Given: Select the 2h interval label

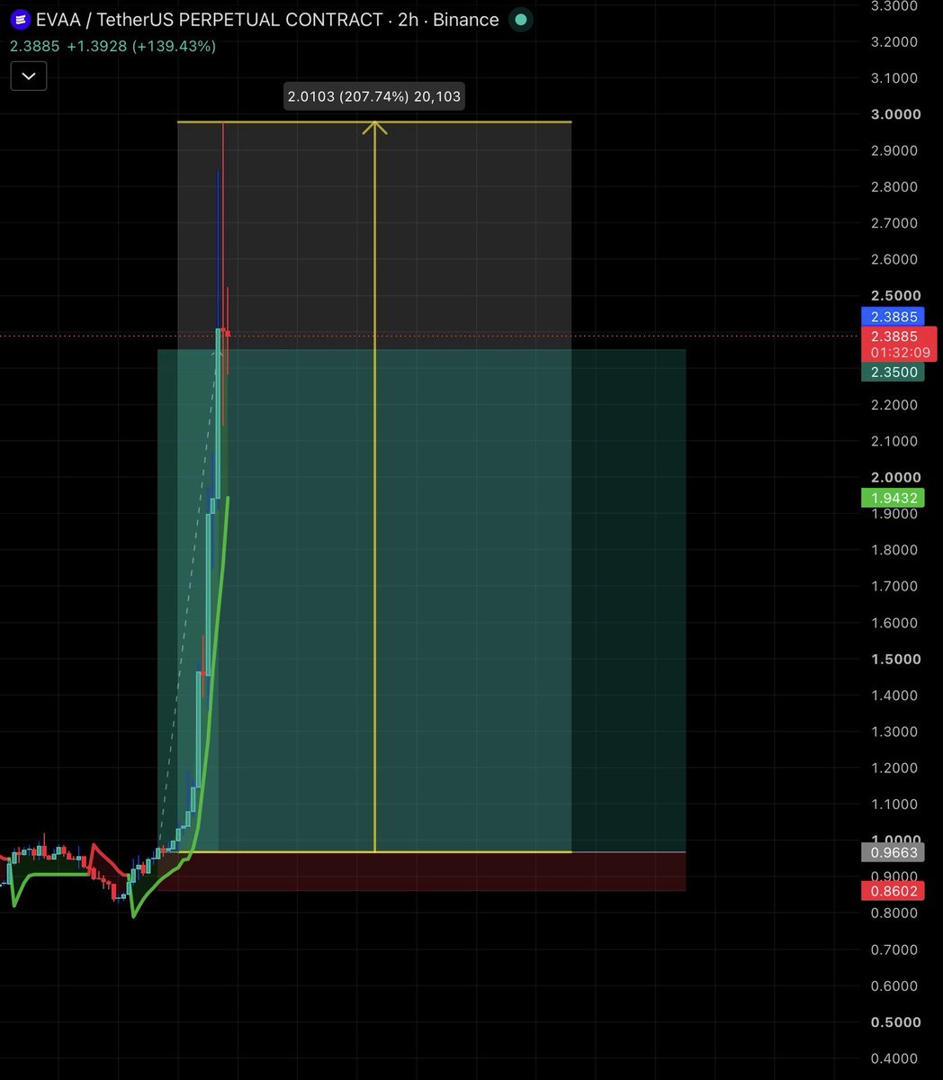Looking at the screenshot, I should coord(409,20).
